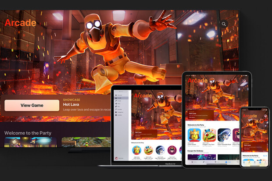Click the Hot Lava showcase card on the MacBook
The height and width of the screenshot is (181, 272).
[146, 133]
